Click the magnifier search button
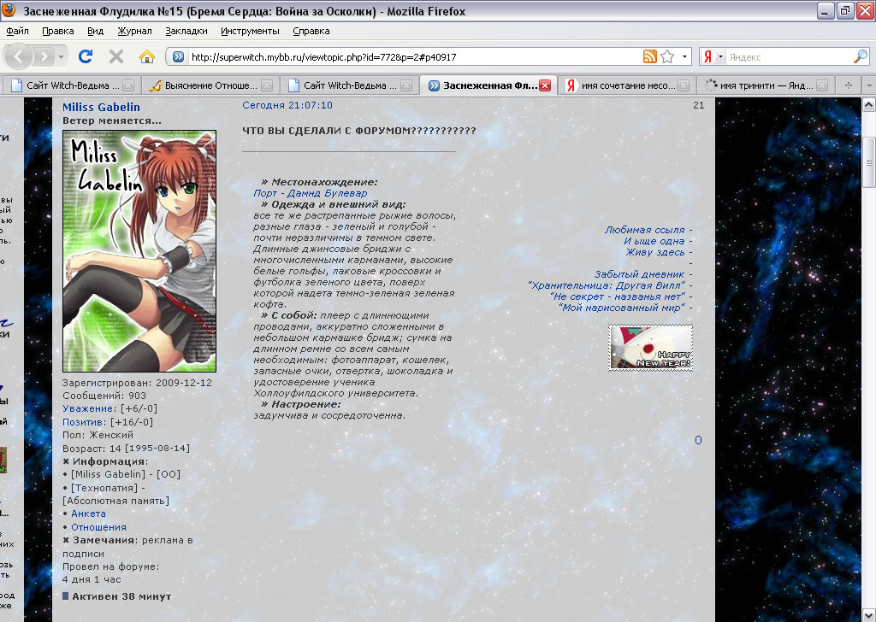The width and height of the screenshot is (876, 622). pos(861,56)
